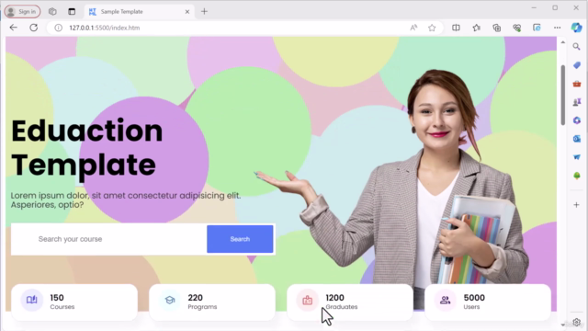Viewport: 588px width, 331px height.
Task: Open the Copilot icon
Action: [577, 28]
